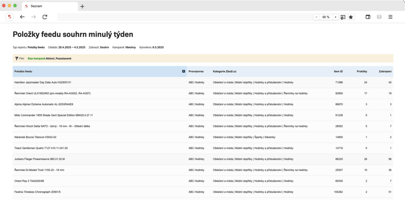Image resolution: width=405 pixels, height=200 pixels.
Task: Click Item ID 71088 cell
Action: pos(339,82)
